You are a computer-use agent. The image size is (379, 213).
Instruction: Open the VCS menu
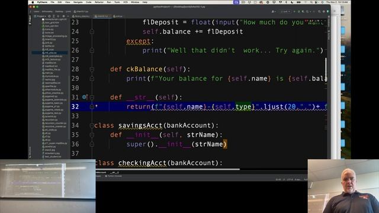click(x=126, y=2)
